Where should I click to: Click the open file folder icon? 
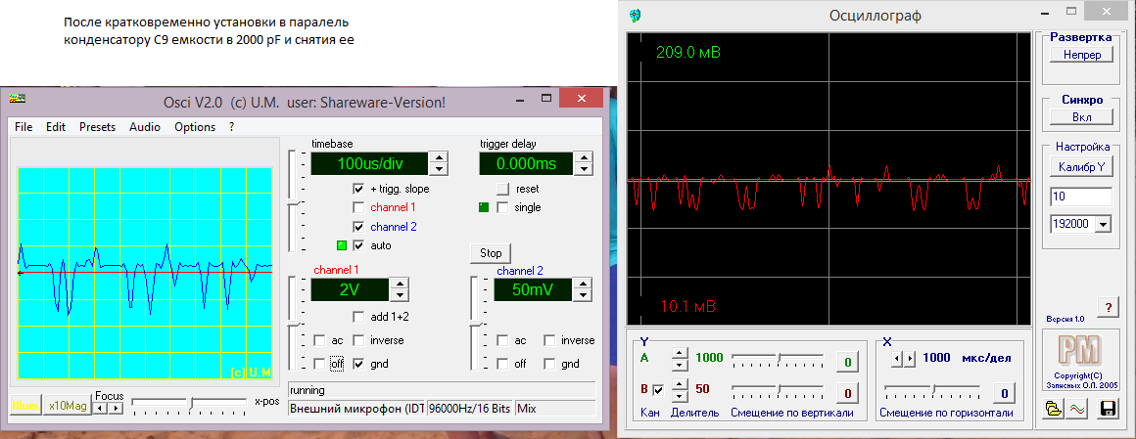1053,411
